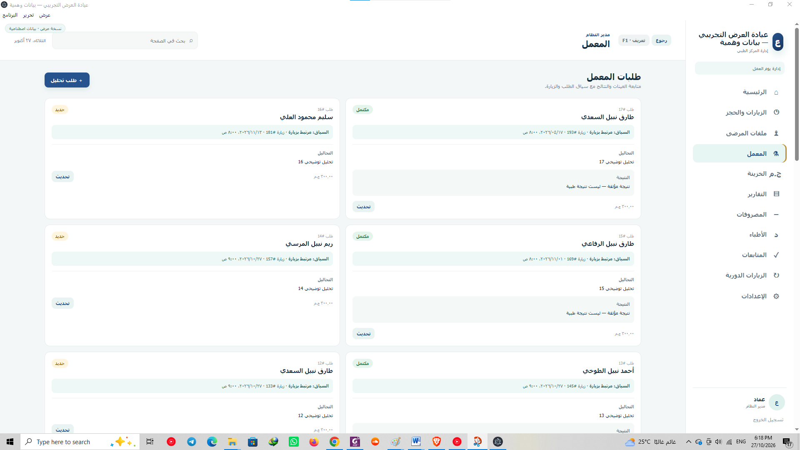Click the رجوع back button
Viewport: 800px width, 450px height.
[661, 40]
